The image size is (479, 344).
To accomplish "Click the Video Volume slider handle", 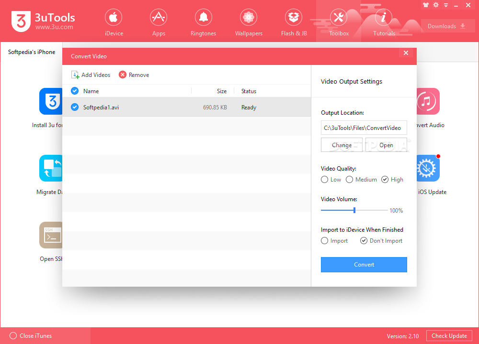I will coord(354,210).
